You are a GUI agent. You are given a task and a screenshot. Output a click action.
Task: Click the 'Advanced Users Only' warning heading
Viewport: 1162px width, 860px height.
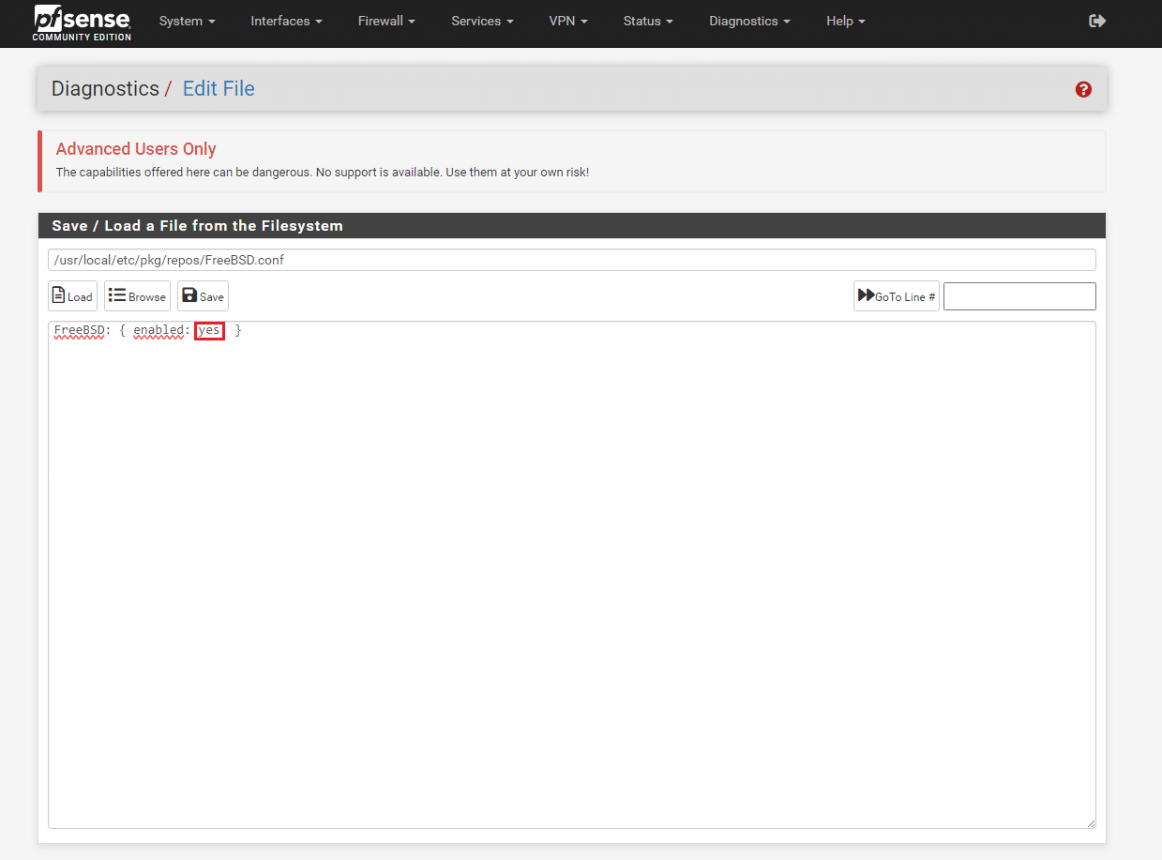136,149
